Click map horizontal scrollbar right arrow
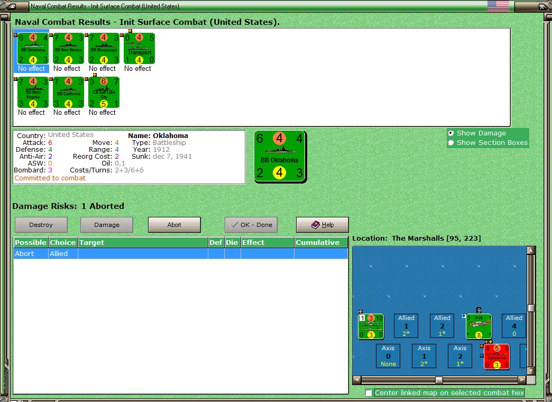The height and width of the screenshot is (402, 552). [x=522, y=380]
